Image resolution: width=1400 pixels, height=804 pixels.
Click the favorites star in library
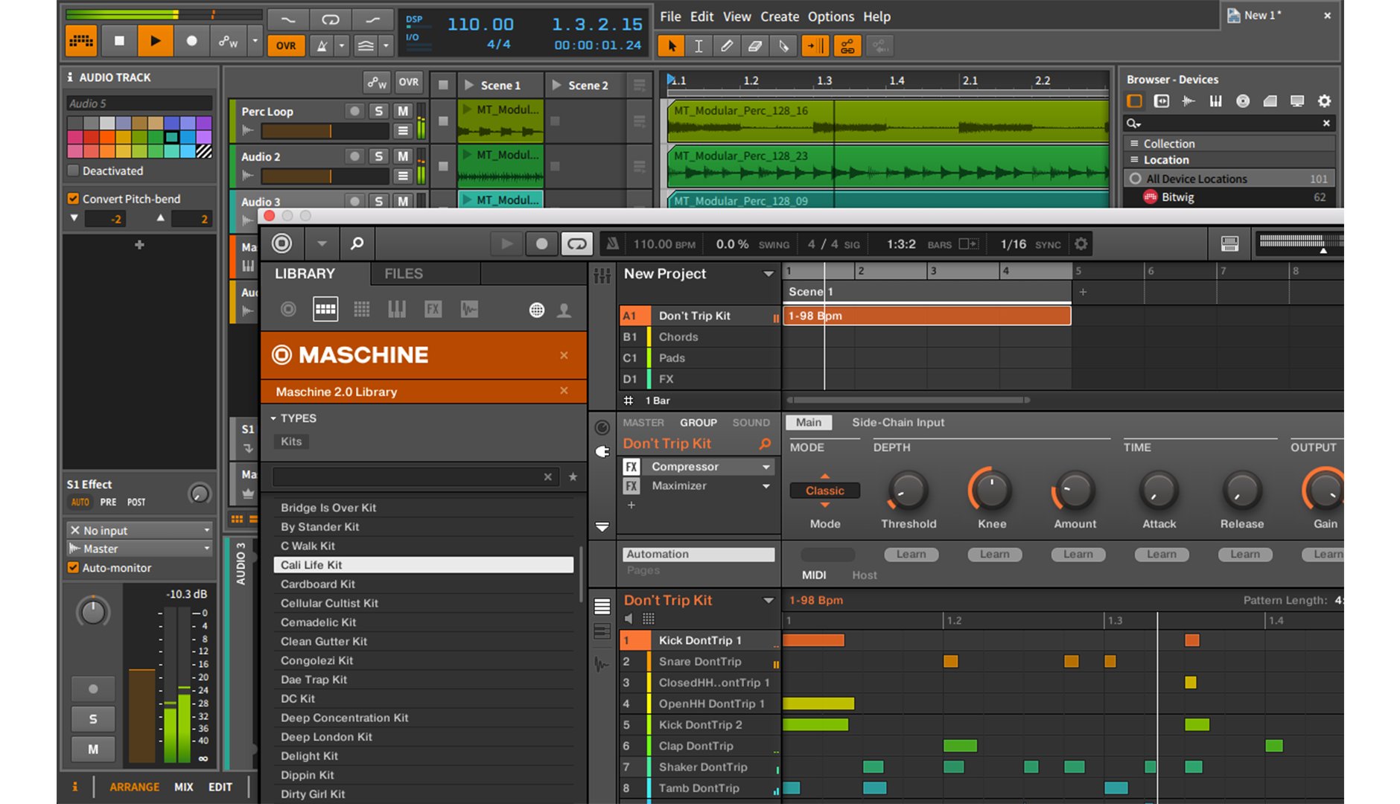(573, 477)
